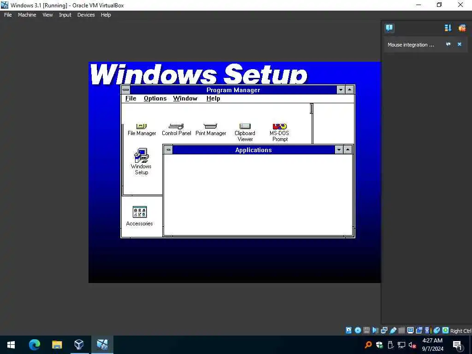Click the network adapters status icon
Screen dimensions: 472x354
(384, 330)
